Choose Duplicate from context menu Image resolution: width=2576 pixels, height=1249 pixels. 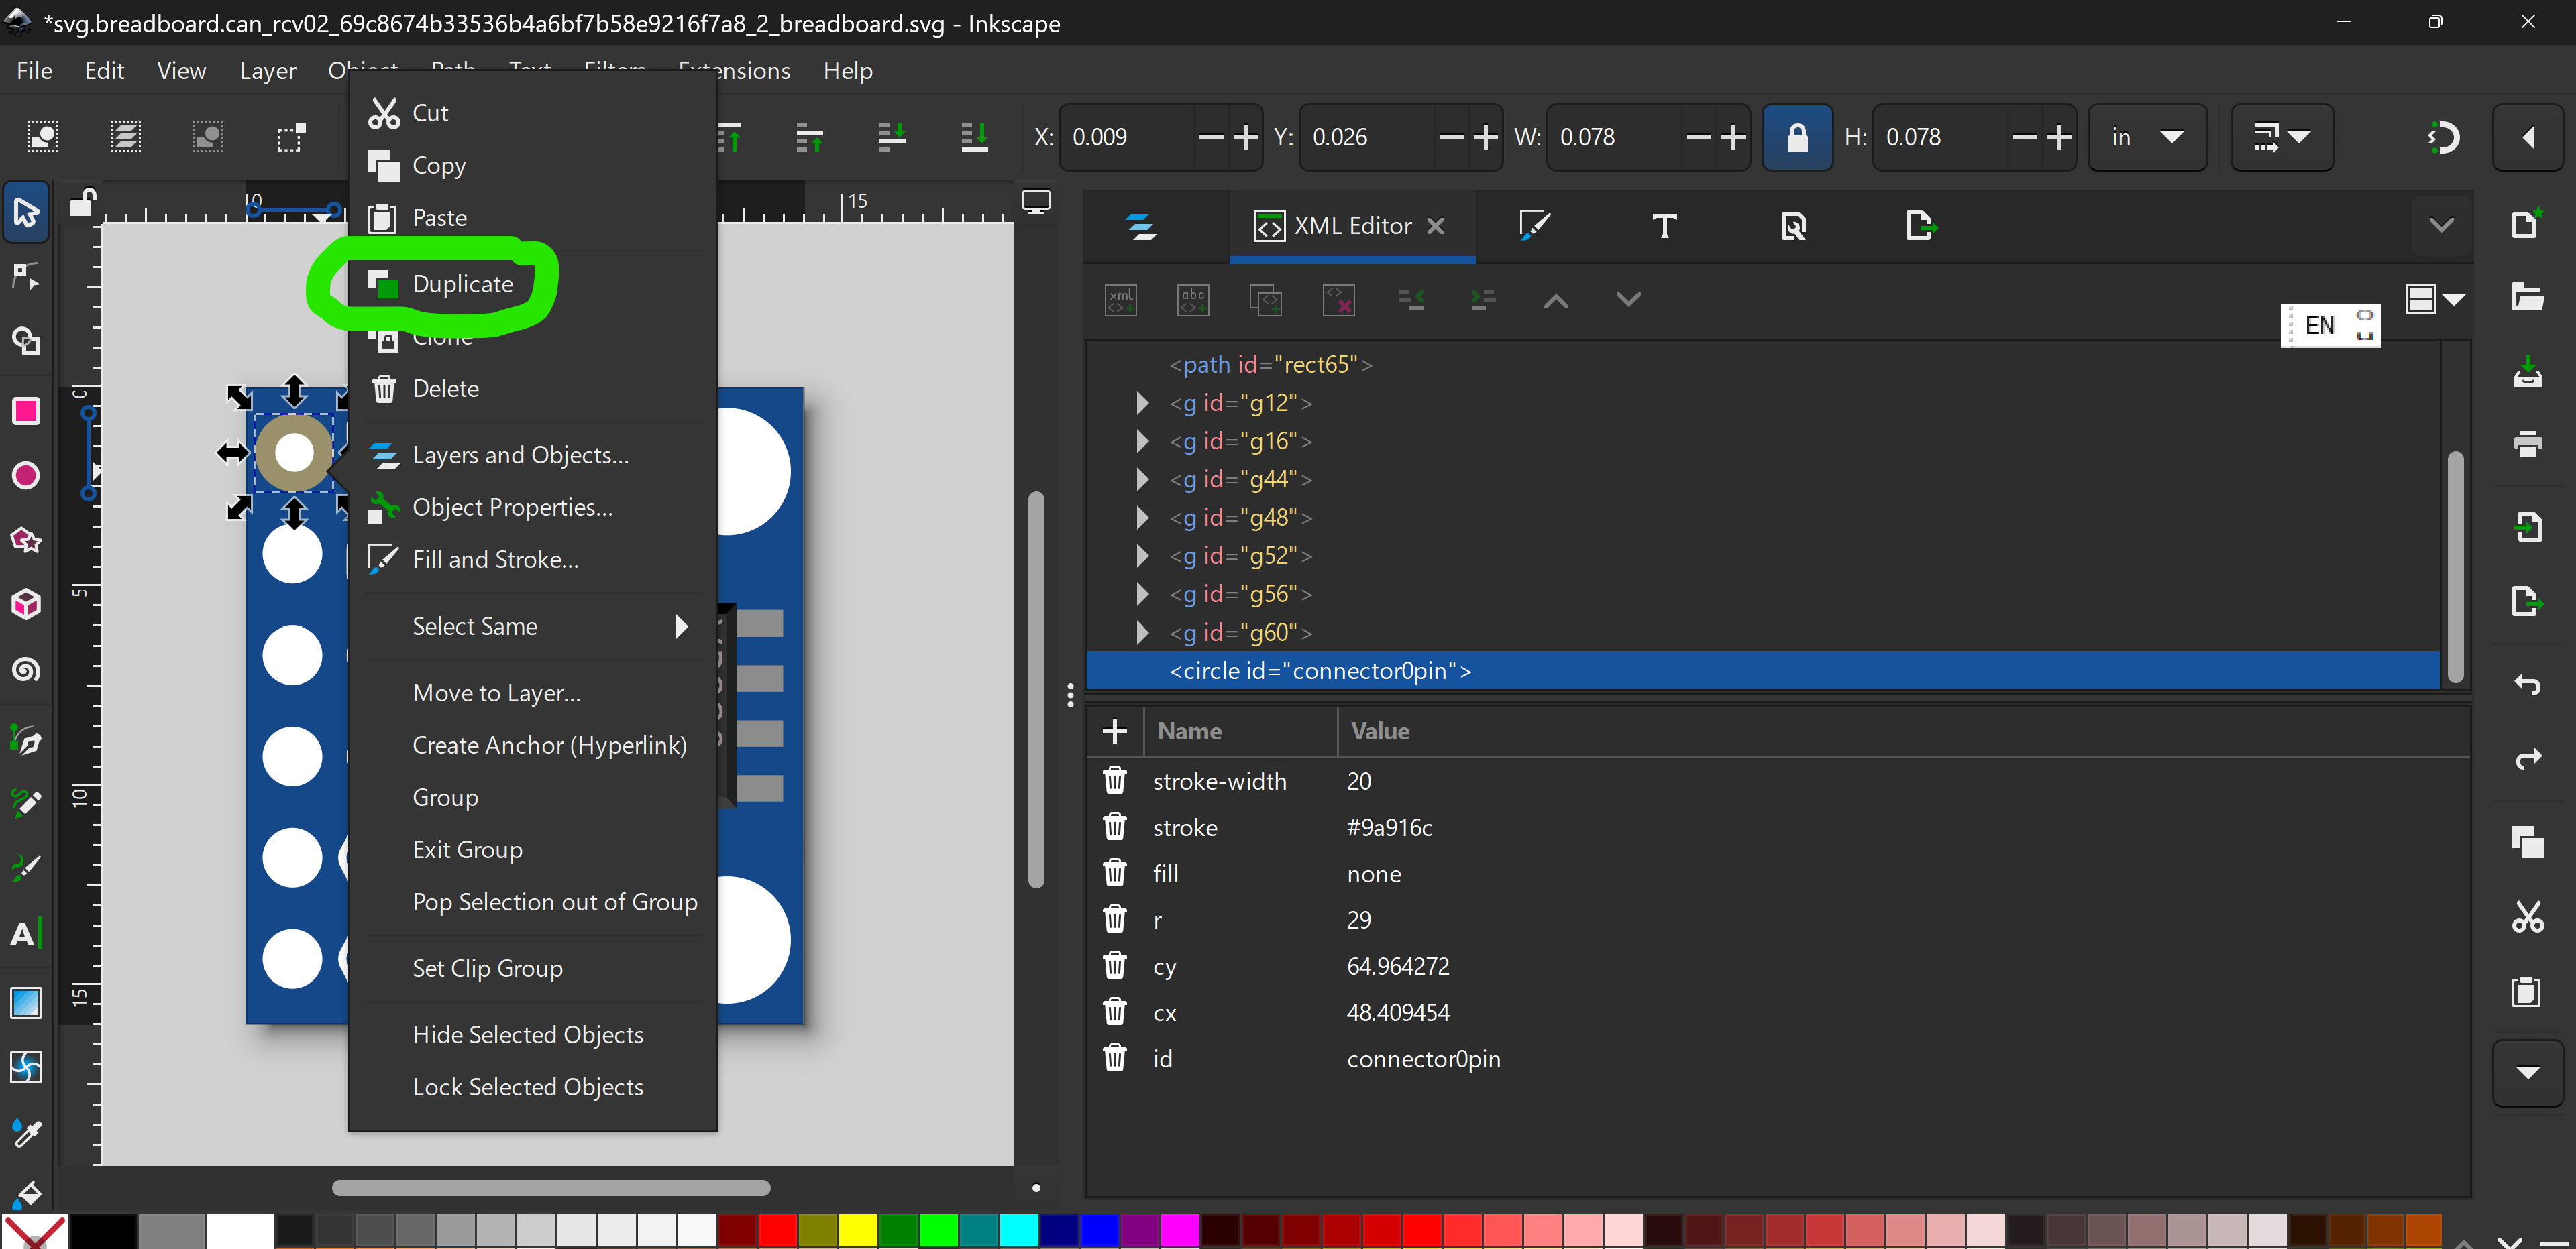pyautogui.click(x=462, y=284)
